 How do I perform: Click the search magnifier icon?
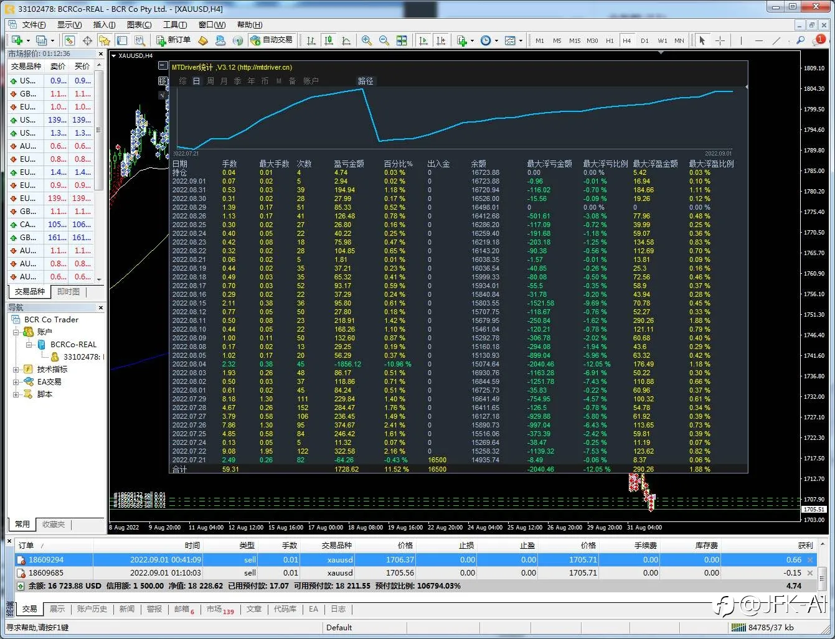801,40
